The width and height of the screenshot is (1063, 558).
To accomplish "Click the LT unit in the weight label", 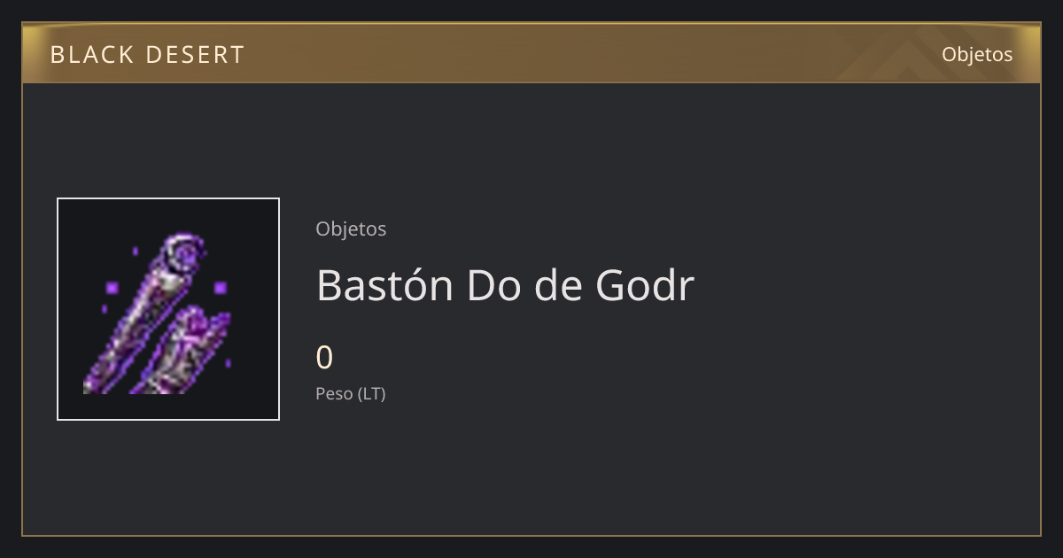I will click(x=371, y=393).
